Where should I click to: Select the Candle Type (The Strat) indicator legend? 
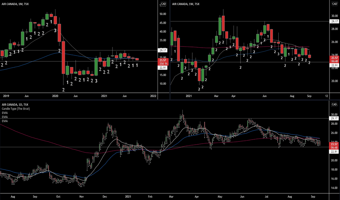(16, 109)
